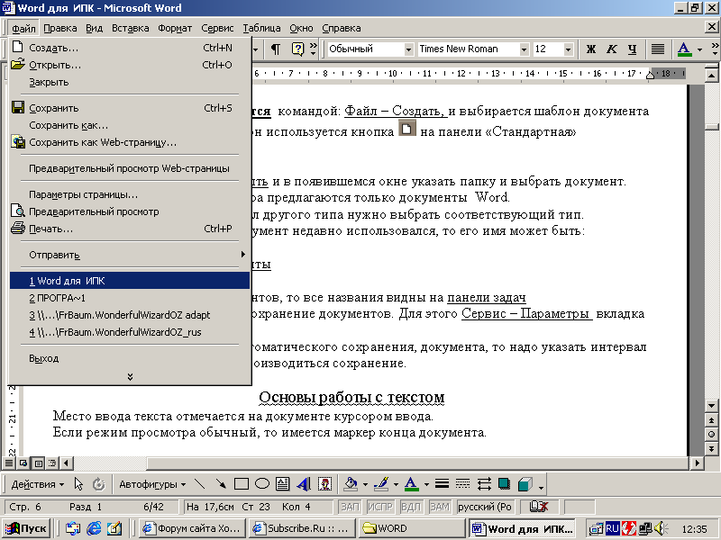The image size is (721, 540).
Task: Switch to normal view button at bottom left
Action: click(x=9, y=463)
